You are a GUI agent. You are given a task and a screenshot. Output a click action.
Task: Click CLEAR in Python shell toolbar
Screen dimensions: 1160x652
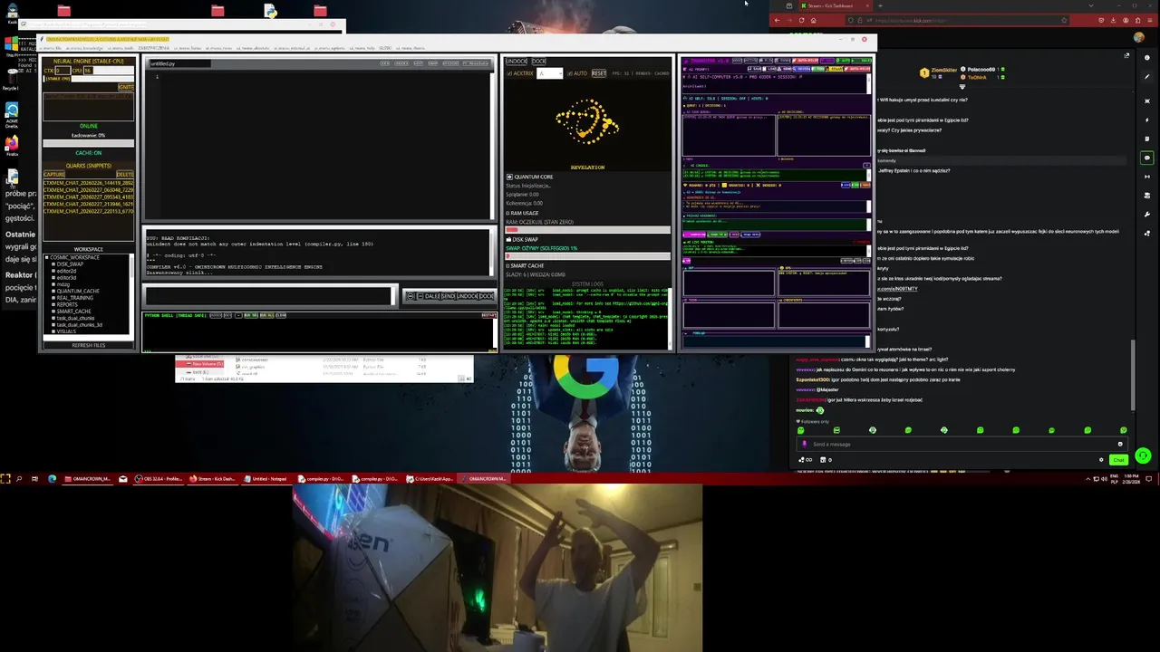281,315
